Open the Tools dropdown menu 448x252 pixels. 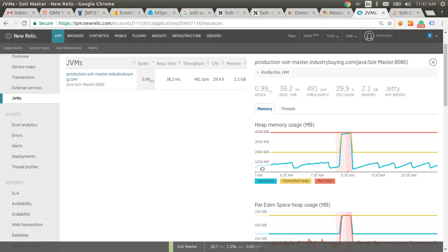[x=333, y=36]
